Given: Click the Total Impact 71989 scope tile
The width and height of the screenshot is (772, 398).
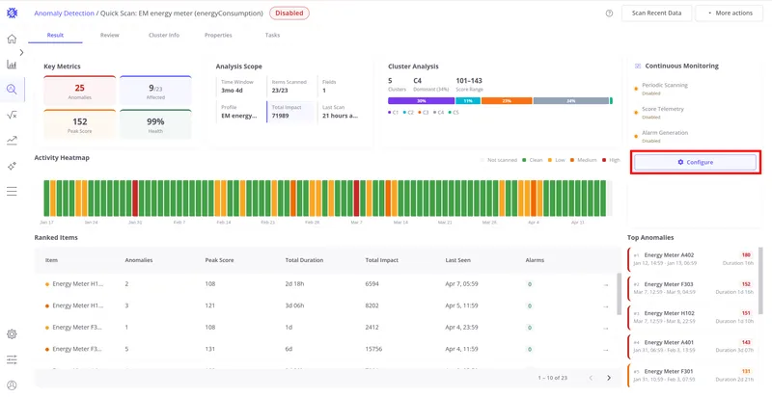Looking at the screenshot, I should coord(289,112).
